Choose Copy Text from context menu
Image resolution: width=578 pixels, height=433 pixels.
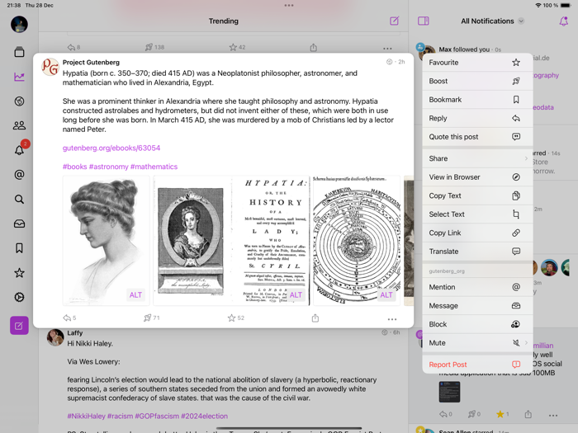[x=477, y=195]
